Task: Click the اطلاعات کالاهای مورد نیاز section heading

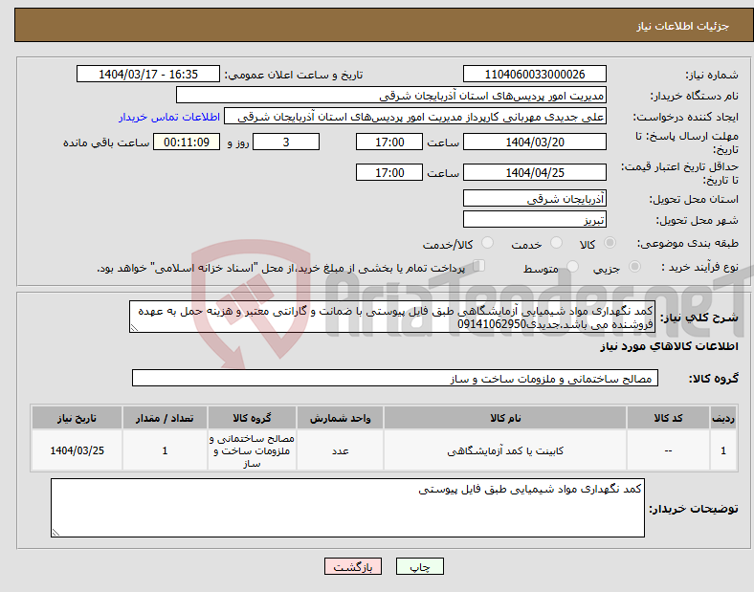Action: 669,346
